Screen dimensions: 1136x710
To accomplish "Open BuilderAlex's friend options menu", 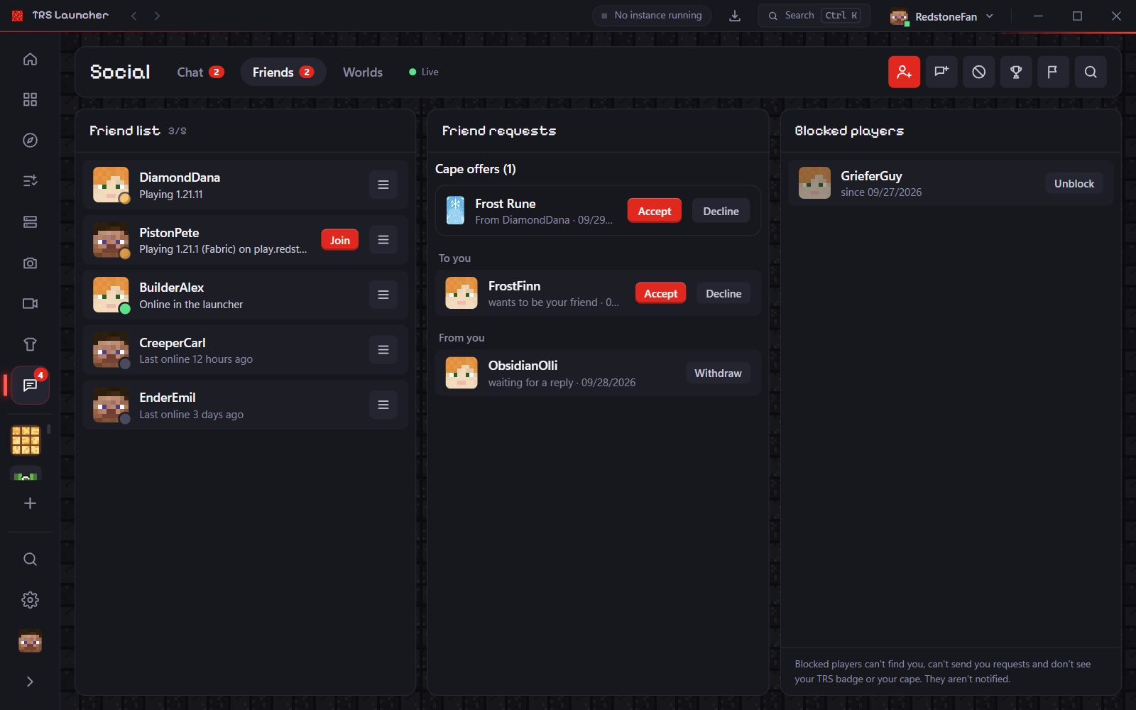I will 383,295.
